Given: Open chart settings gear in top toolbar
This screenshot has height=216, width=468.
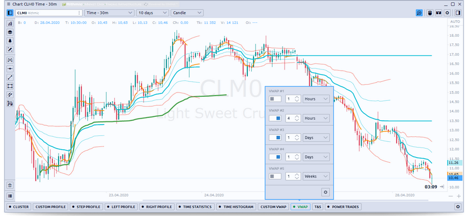Looking at the screenshot, I should tap(447, 13).
